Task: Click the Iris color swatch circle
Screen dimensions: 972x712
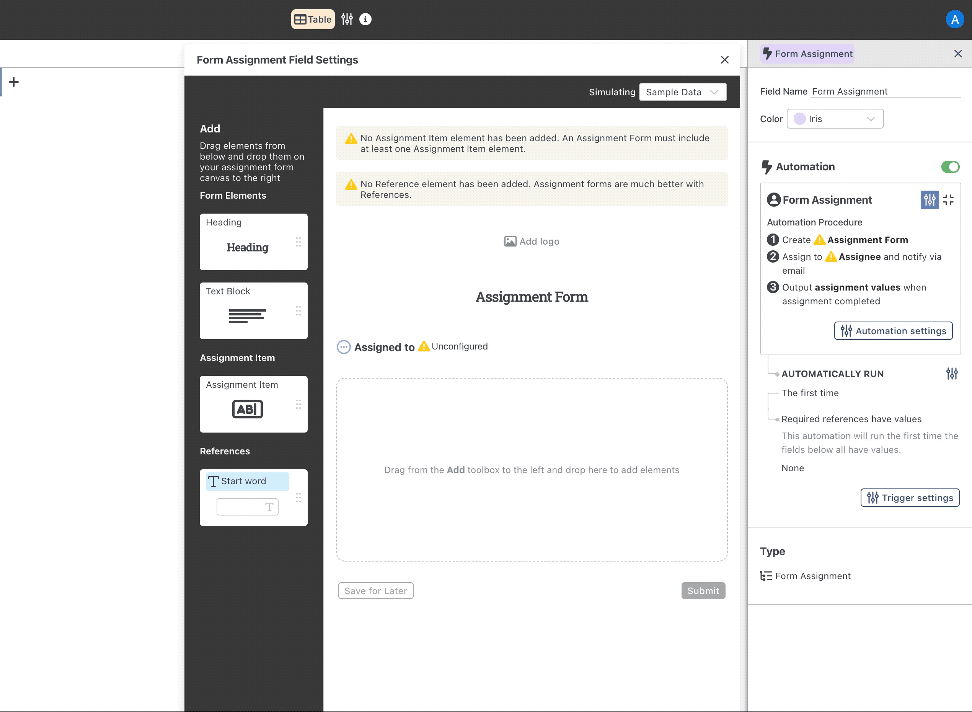Action: [800, 119]
